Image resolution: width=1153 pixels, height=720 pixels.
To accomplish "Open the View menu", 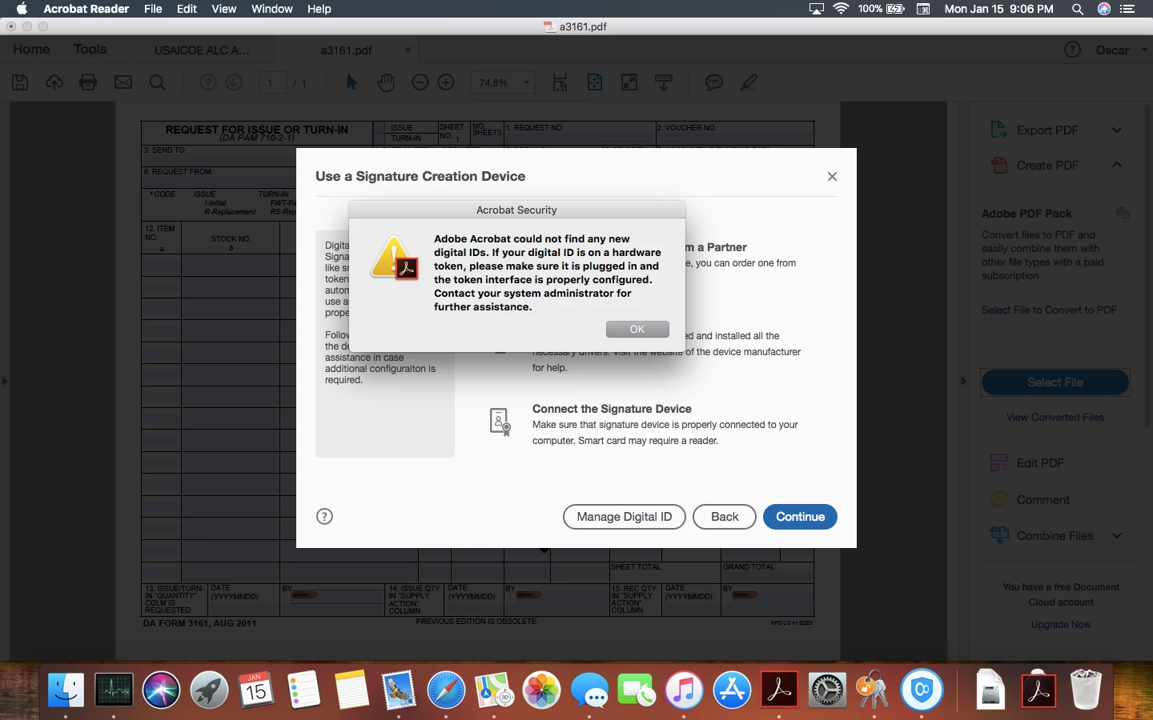I will click(x=224, y=9).
